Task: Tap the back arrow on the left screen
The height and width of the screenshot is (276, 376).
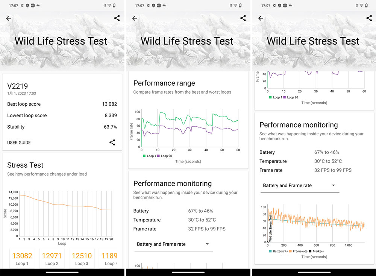Action: tap(9, 18)
